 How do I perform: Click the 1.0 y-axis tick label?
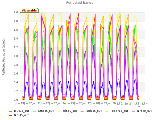click(x=16, y=56)
